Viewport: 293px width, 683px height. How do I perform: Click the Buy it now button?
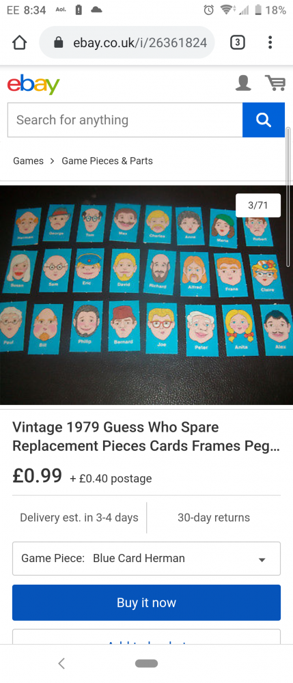[146, 602]
